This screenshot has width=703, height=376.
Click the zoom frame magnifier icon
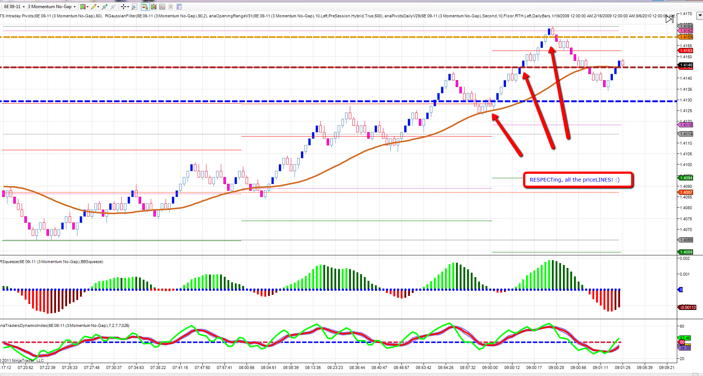click(x=134, y=7)
